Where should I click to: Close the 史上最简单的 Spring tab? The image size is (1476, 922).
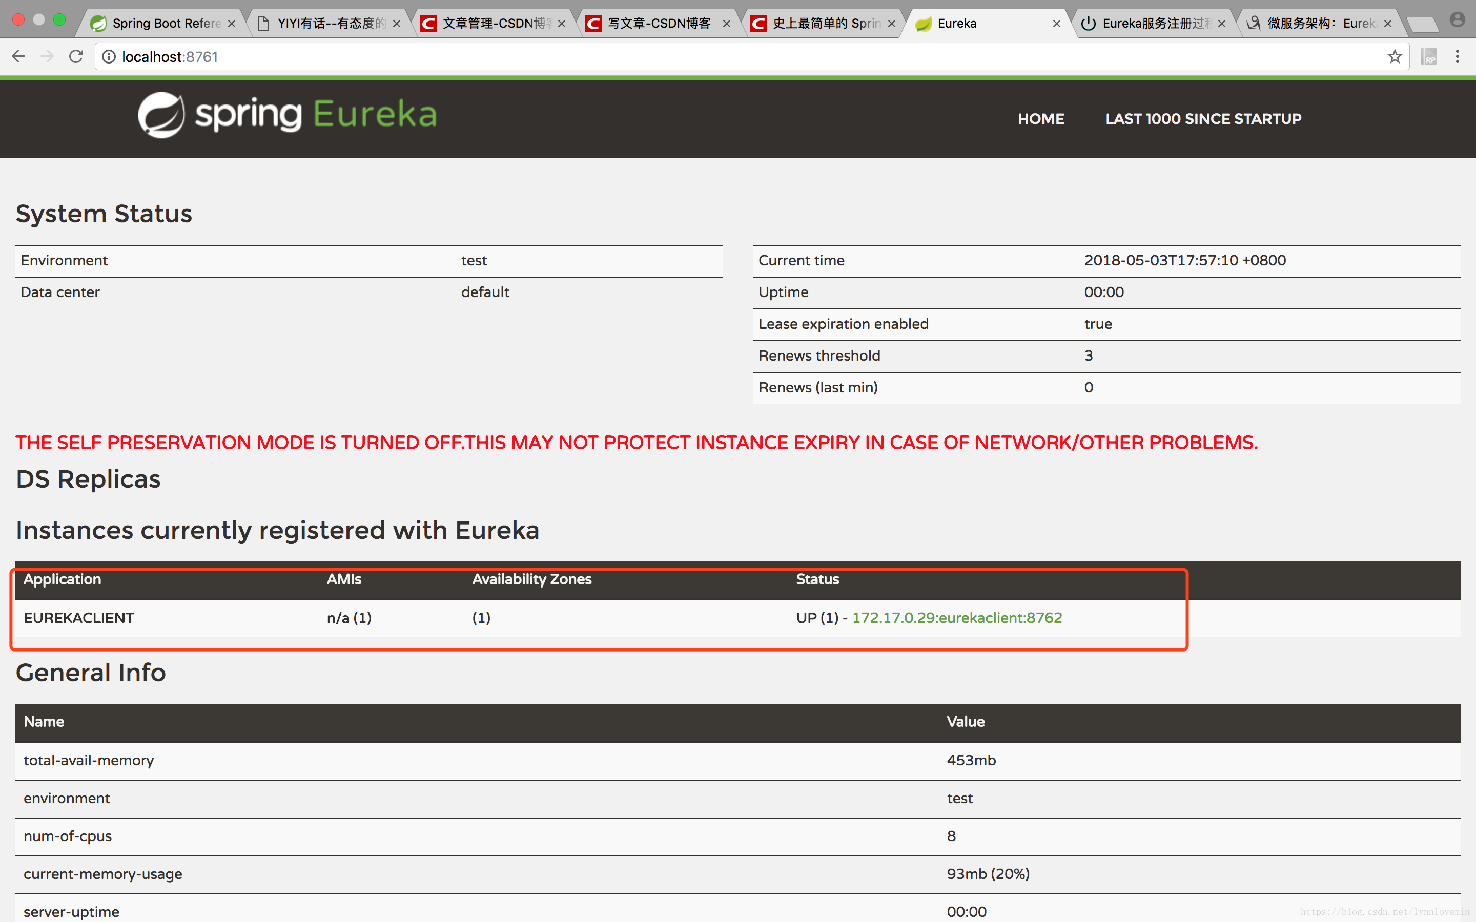click(x=892, y=24)
